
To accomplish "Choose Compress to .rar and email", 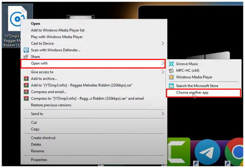I will tap(87, 98).
